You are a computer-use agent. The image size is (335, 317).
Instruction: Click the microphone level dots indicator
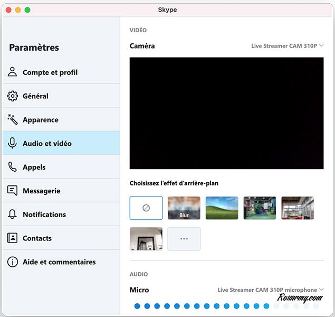click(226, 306)
